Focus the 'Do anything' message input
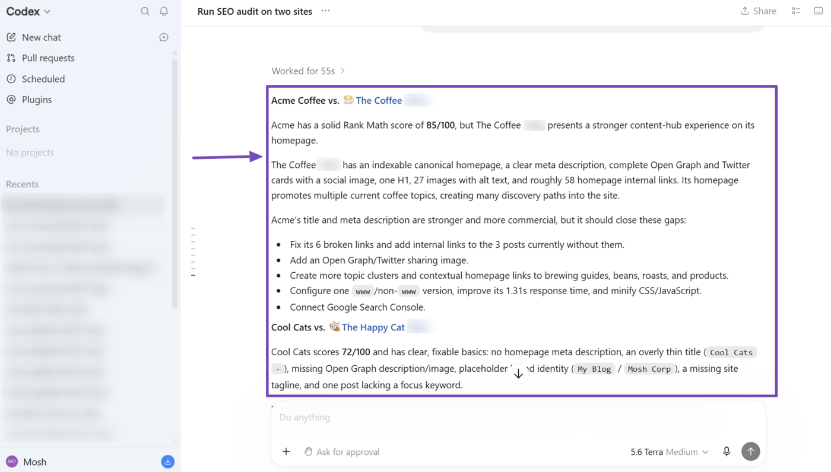This screenshot has height=472, width=831. coord(518,417)
